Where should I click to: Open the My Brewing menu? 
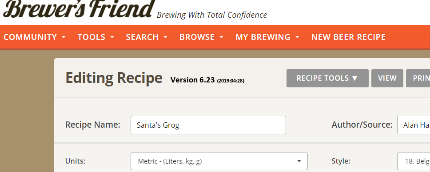pos(267,37)
